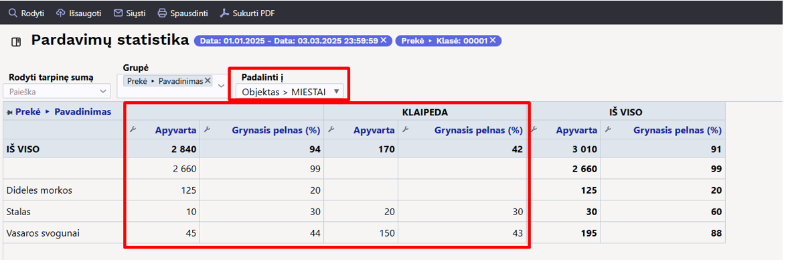Click the Rodyti magnifier icon
790x260 pixels.
coord(13,13)
